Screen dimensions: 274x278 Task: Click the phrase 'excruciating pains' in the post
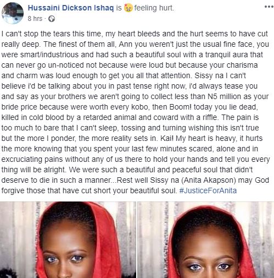click(32, 160)
